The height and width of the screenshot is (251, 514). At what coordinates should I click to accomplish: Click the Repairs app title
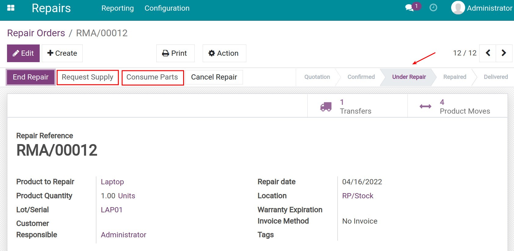51,8
